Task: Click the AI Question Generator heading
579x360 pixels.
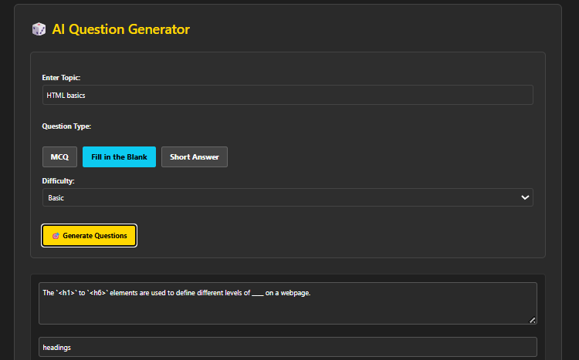Action: (x=120, y=29)
